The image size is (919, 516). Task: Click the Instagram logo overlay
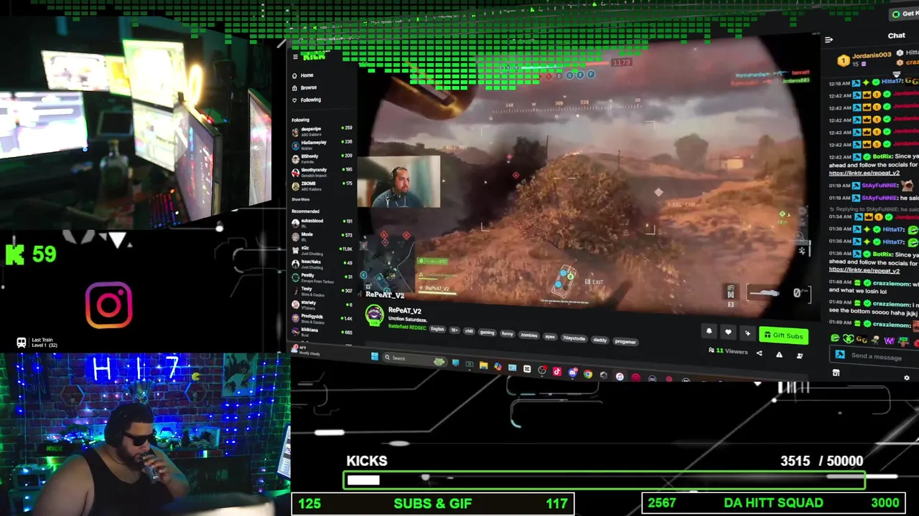tap(109, 305)
